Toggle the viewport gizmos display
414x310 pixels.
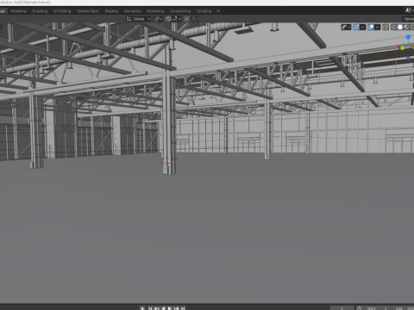point(356,27)
